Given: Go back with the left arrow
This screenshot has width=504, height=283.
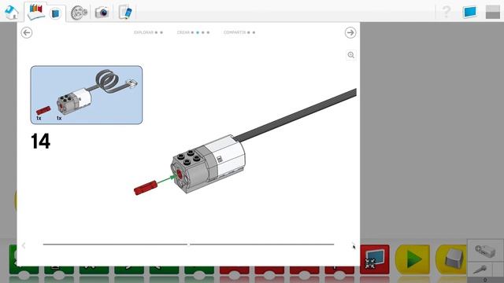Looking at the screenshot, I should pyautogui.click(x=27, y=33).
